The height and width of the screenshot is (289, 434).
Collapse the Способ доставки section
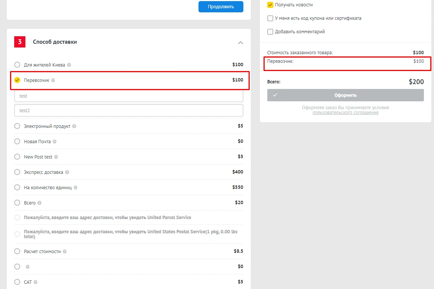pos(240,43)
